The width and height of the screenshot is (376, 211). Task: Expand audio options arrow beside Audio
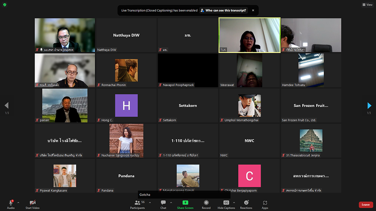point(18,202)
